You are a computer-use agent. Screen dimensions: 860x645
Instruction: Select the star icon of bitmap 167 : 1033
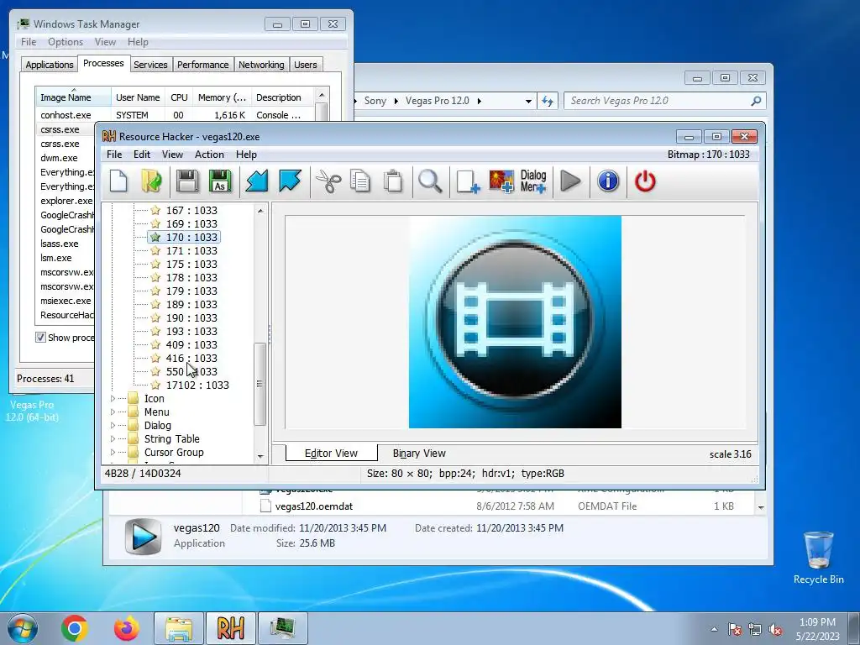[155, 210]
